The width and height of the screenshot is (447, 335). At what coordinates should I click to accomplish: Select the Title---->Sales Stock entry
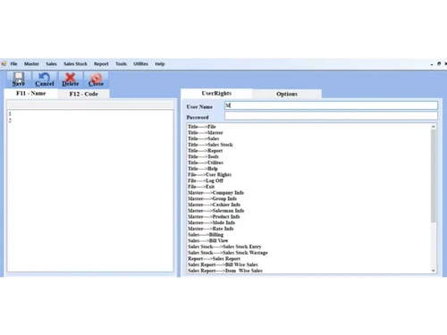tap(210, 145)
